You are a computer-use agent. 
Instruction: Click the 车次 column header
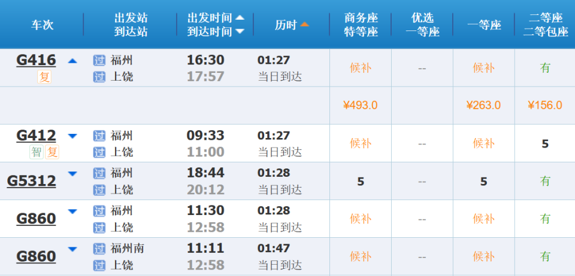click(43, 24)
